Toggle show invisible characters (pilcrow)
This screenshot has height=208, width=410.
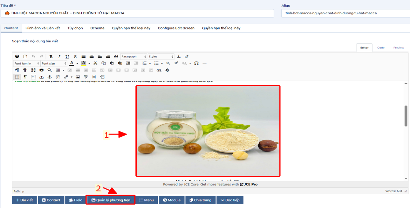[25, 77]
